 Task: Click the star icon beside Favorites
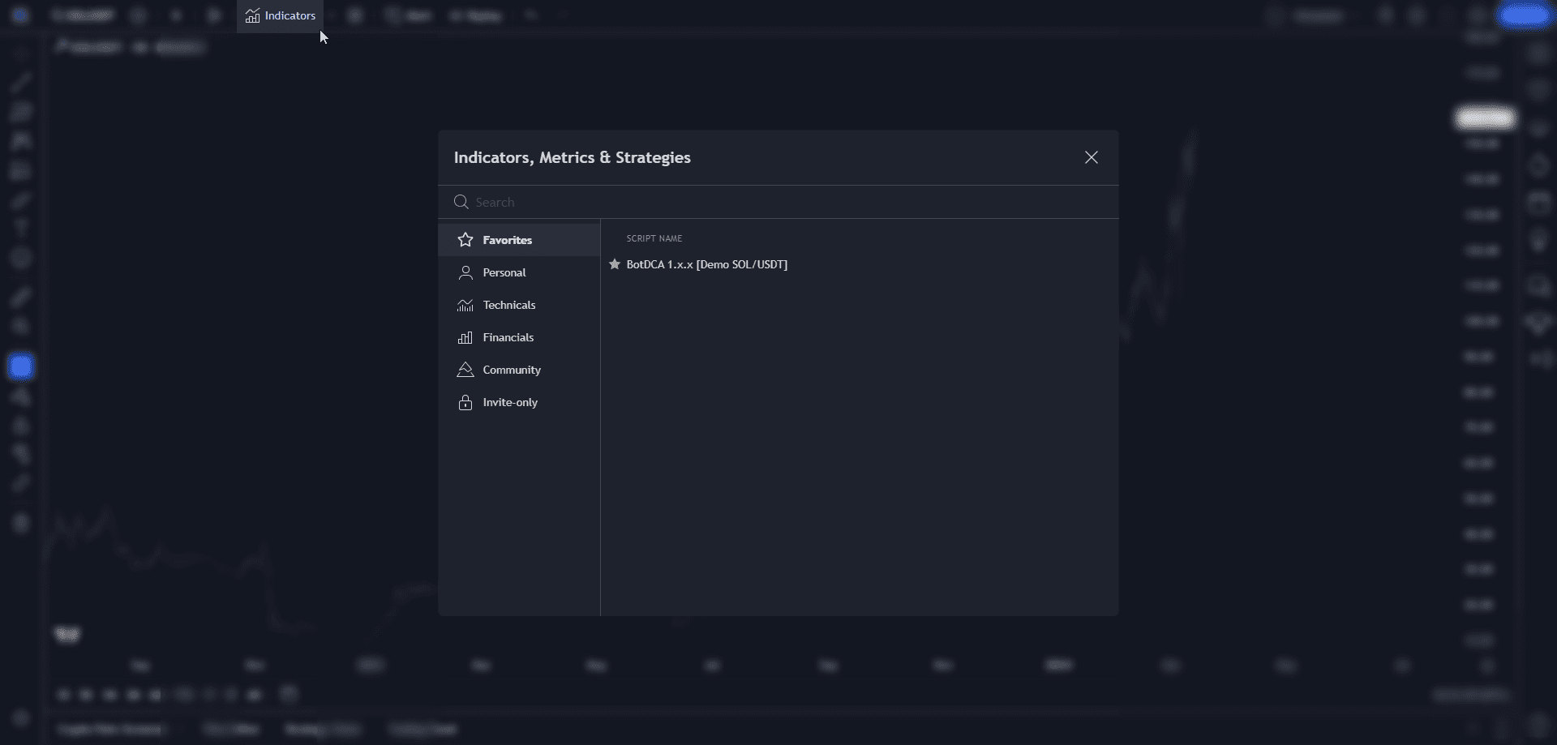click(465, 240)
